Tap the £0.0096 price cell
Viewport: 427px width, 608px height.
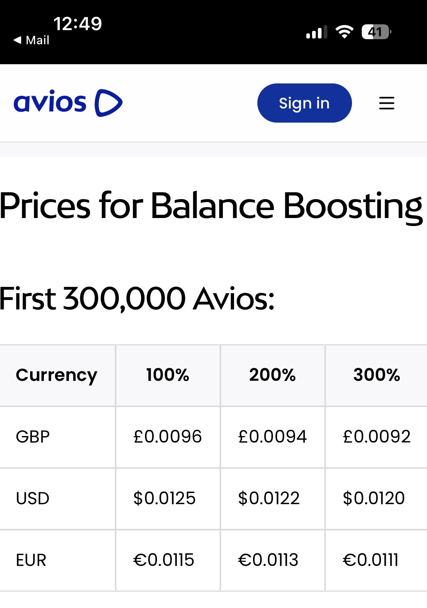(x=167, y=437)
